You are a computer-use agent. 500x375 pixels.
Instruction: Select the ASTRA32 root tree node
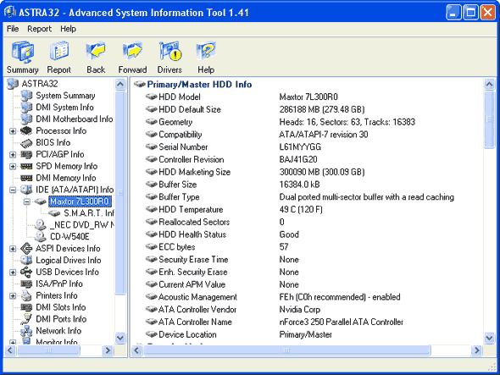point(40,84)
